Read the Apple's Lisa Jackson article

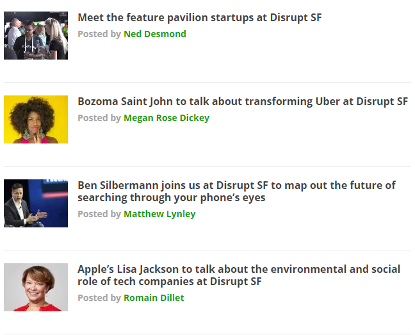tap(239, 275)
